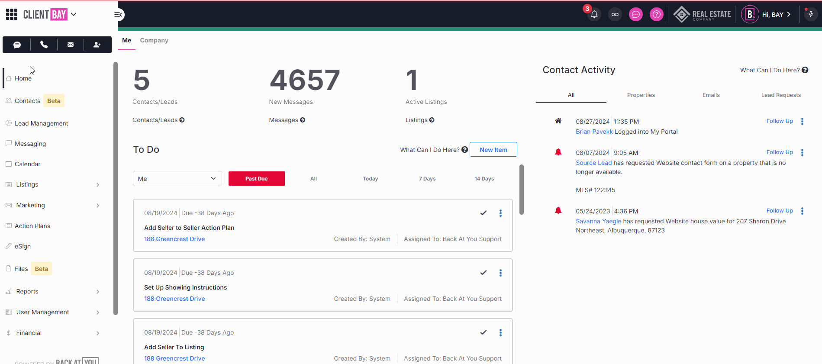Expand the User Management sidebar menu
This screenshot has width=822, height=364.
pos(98,312)
